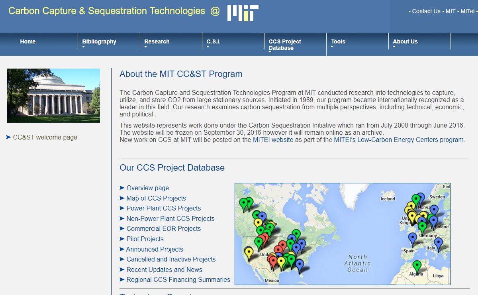
Task: Open the Non-Power Plant CCS Projects link
Action: coord(170,218)
